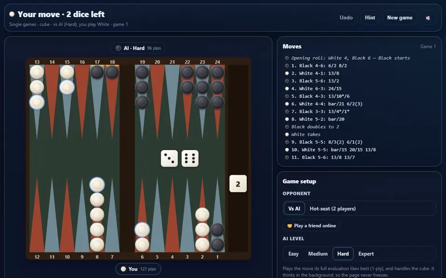Set AI level to Medium

318,253
